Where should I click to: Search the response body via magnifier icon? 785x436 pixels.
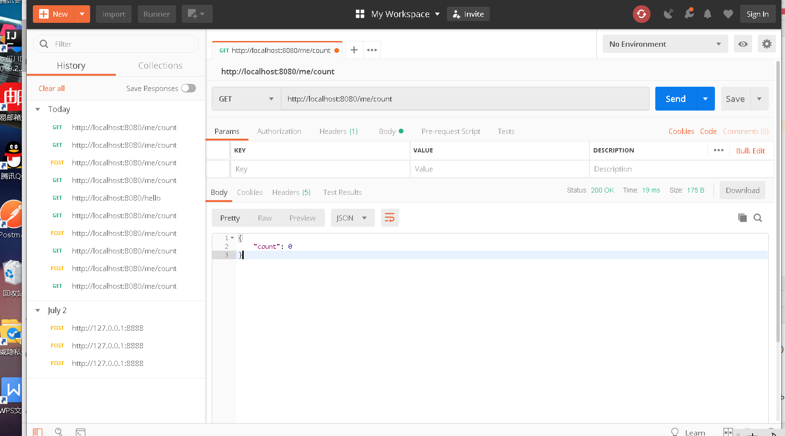(x=758, y=218)
